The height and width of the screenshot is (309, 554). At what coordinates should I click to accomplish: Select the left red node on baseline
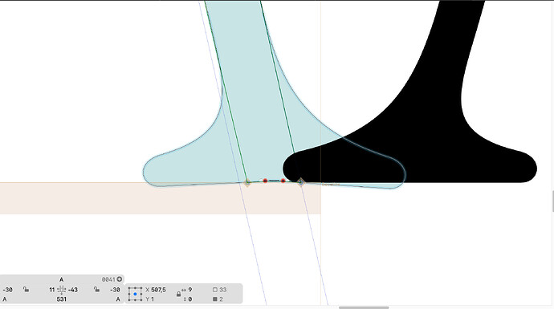tap(265, 181)
